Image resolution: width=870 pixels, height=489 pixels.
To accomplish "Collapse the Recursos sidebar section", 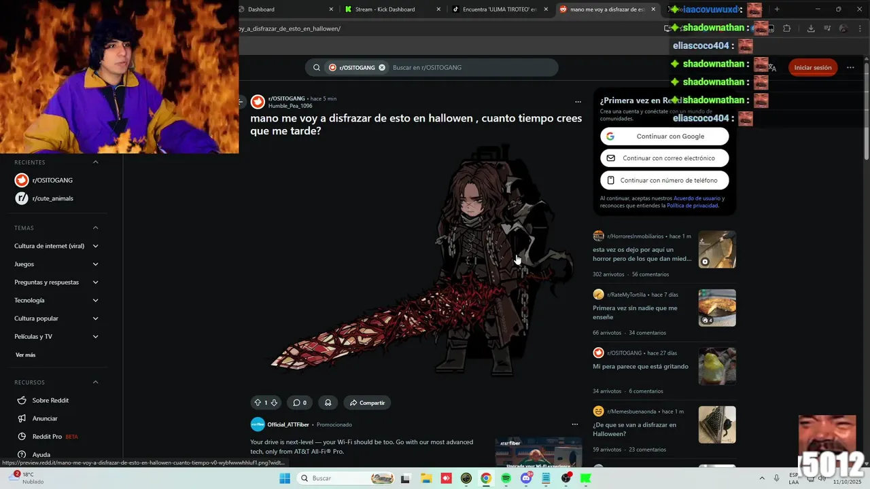I will (x=95, y=382).
